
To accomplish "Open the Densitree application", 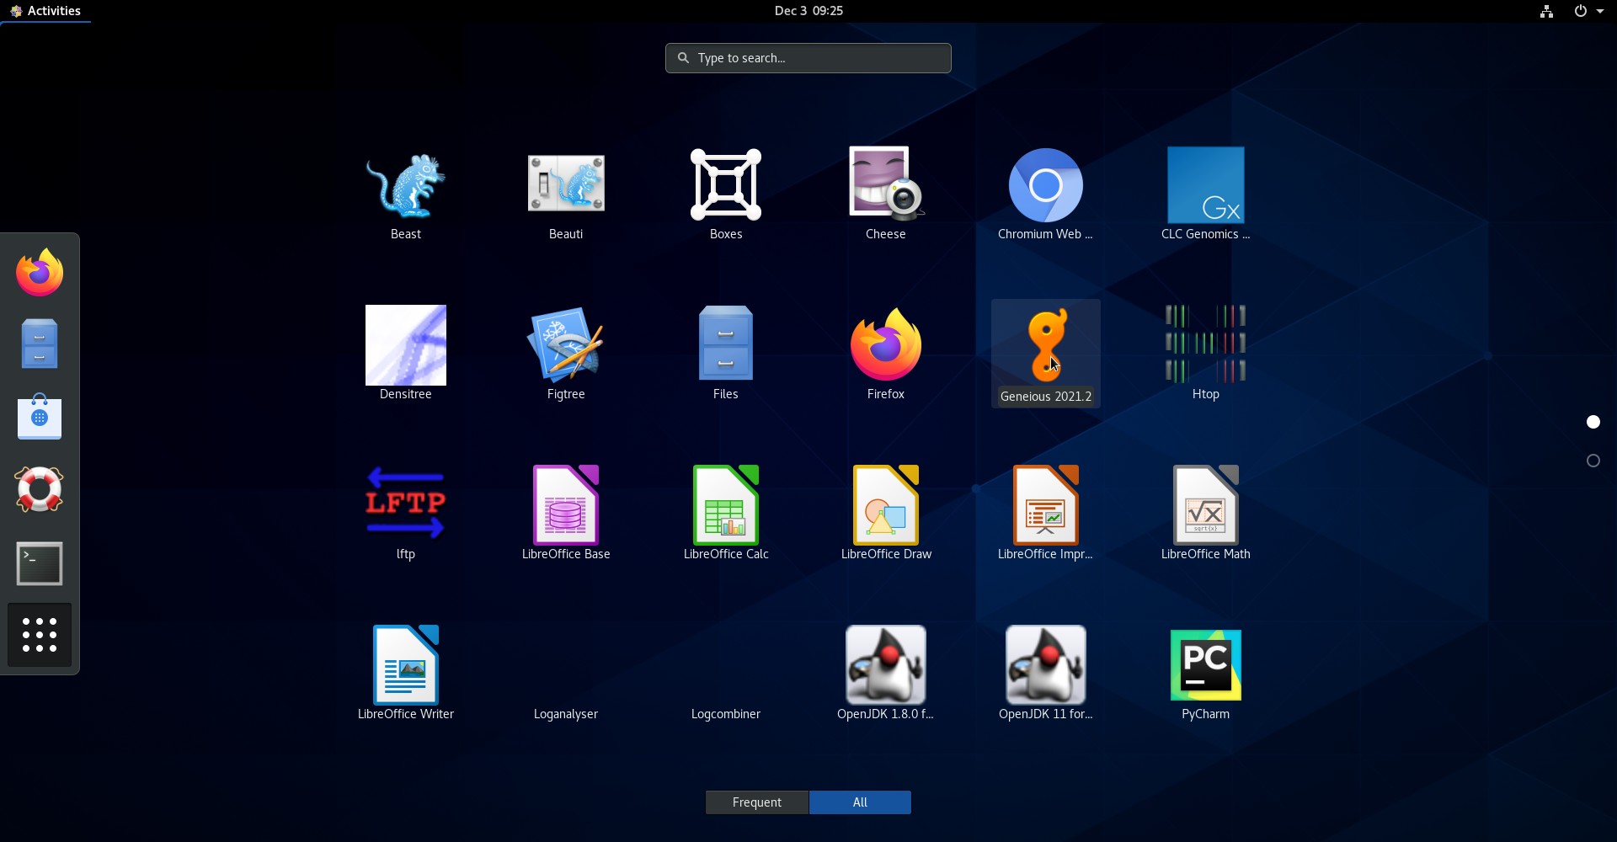I will (405, 354).
